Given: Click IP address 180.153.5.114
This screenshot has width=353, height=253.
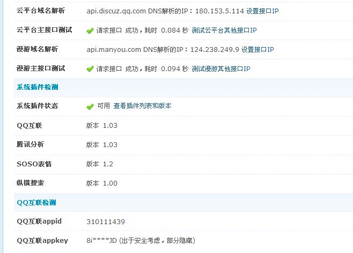Looking at the screenshot, I should 219,11.
